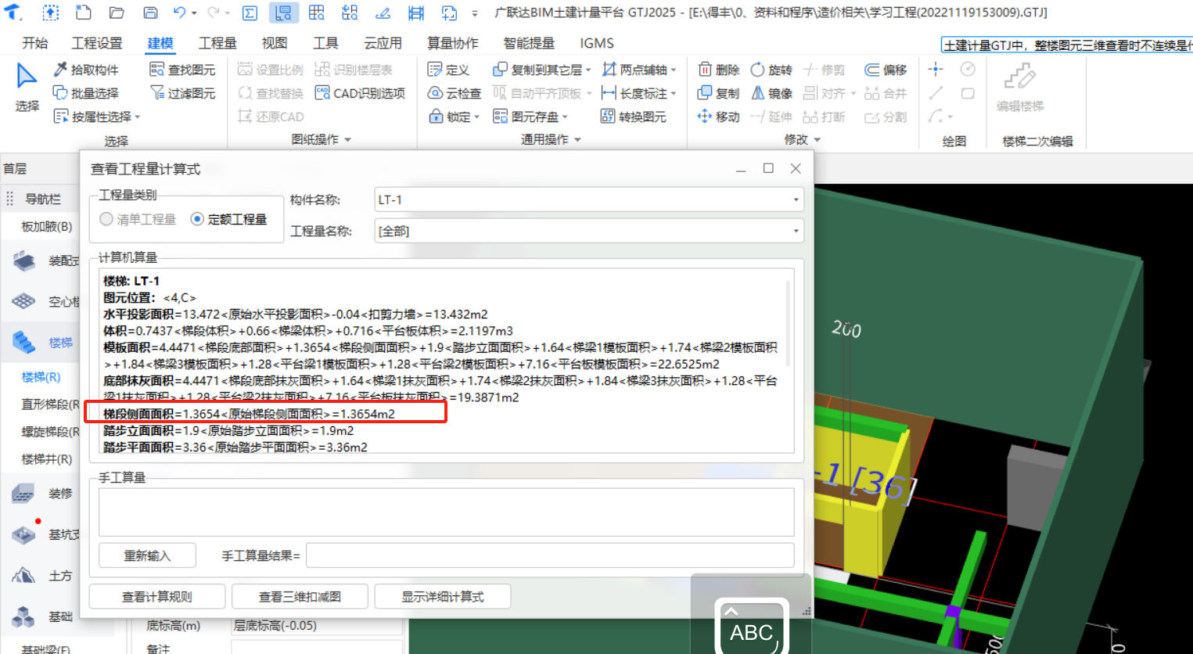This screenshot has width=1193, height=654.
Task: Click the ABC input method indicator
Action: pos(752,627)
